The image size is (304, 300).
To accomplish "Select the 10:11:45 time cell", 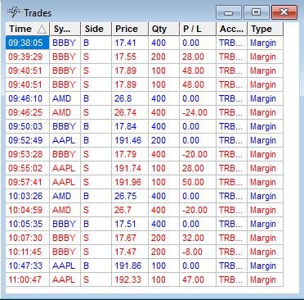I will (x=28, y=252).
